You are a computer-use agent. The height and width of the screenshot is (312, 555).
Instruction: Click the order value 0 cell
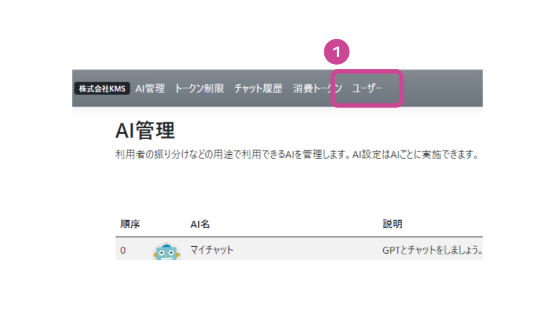(x=123, y=250)
